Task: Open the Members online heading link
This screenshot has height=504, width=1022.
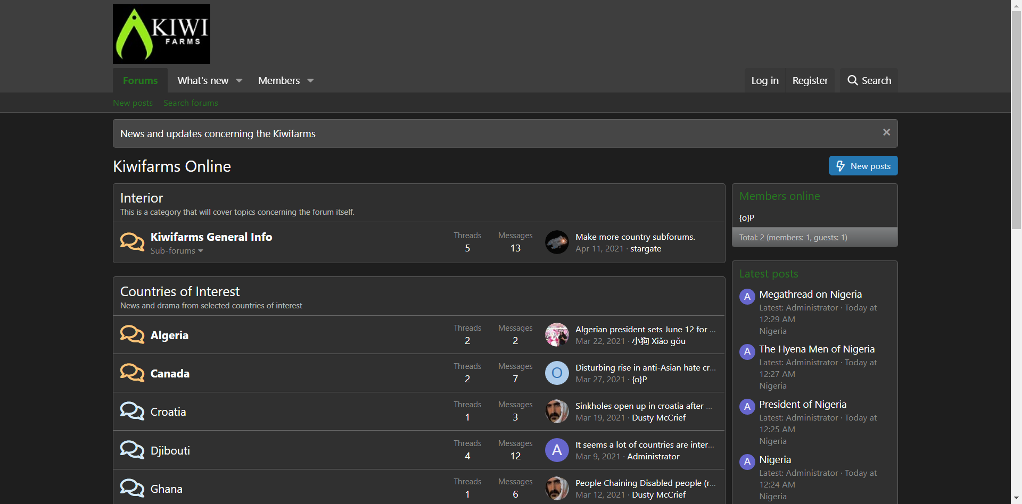Action: pyautogui.click(x=780, y=196)
